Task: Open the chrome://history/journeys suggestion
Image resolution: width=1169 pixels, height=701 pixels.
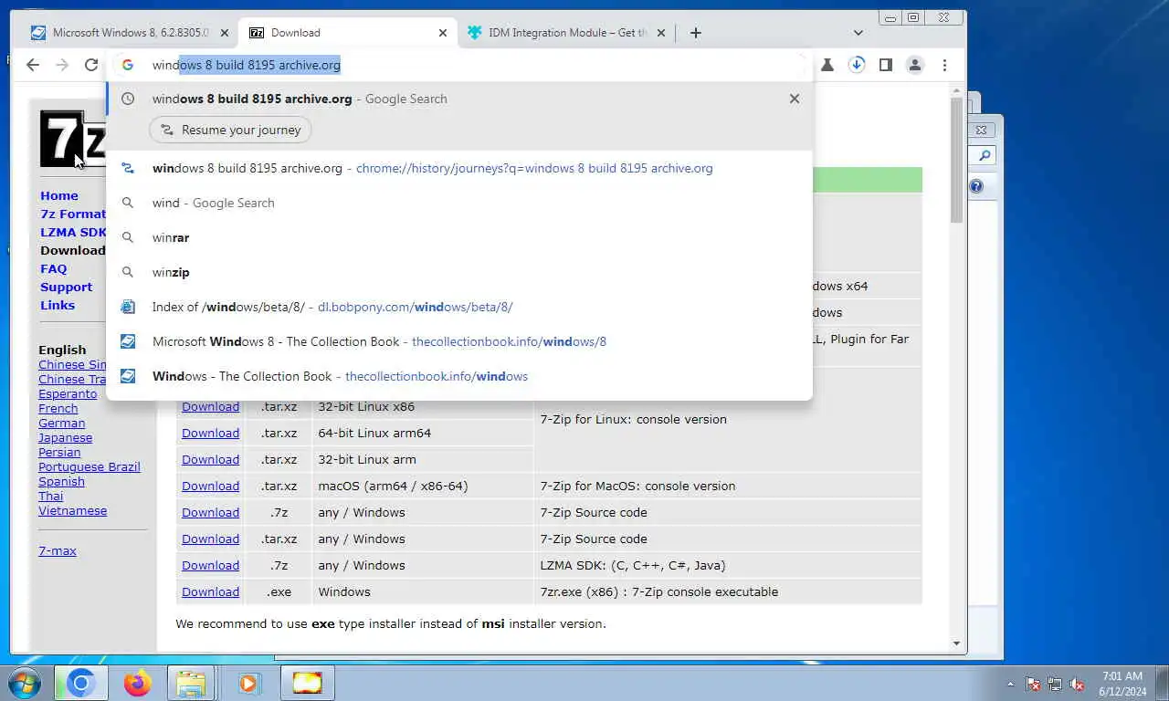Action: tap(459, 168)
